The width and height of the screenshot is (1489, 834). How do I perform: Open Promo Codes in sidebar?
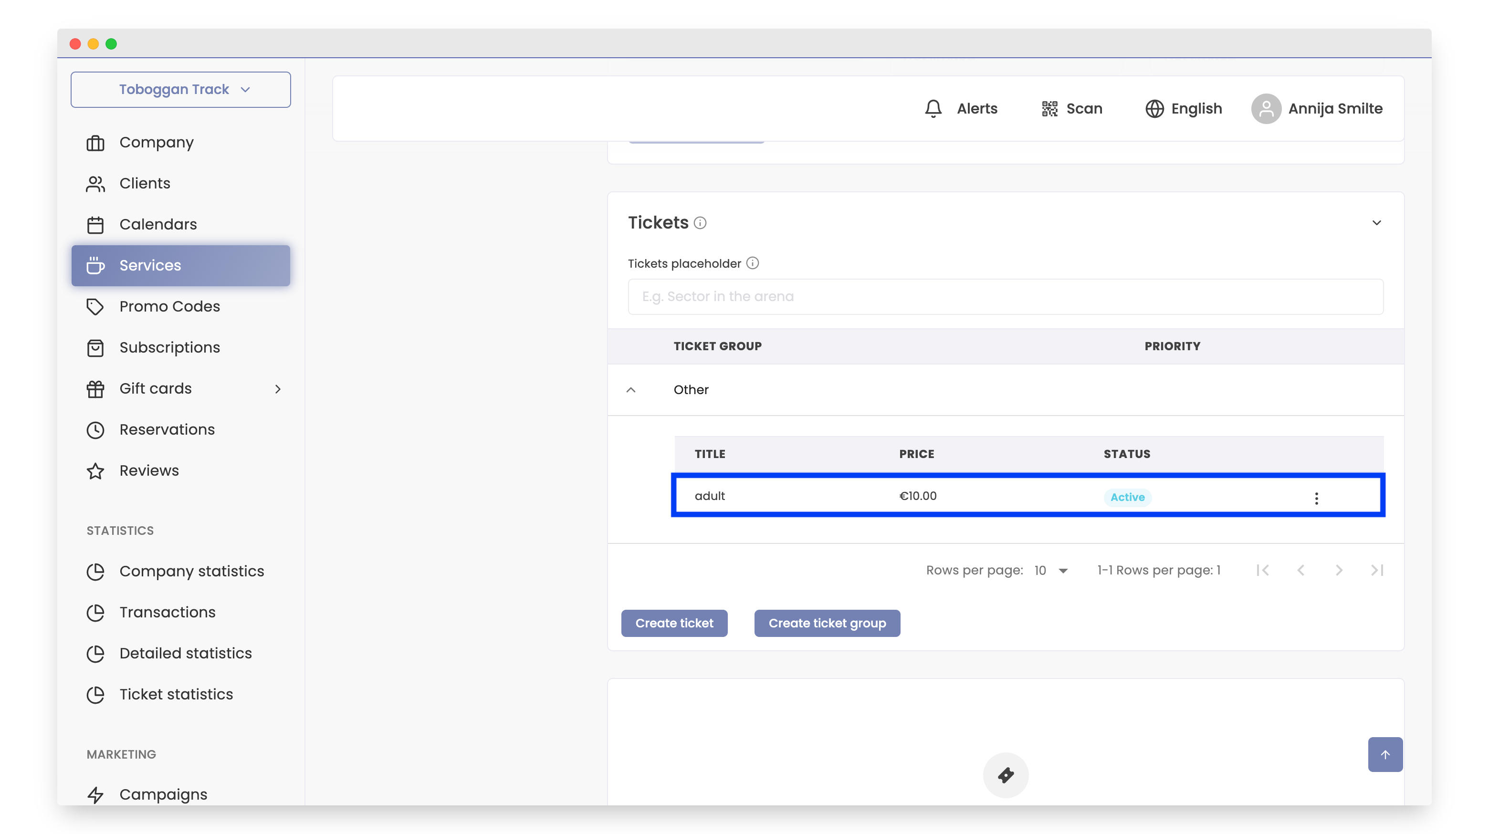tap(169, 306)
